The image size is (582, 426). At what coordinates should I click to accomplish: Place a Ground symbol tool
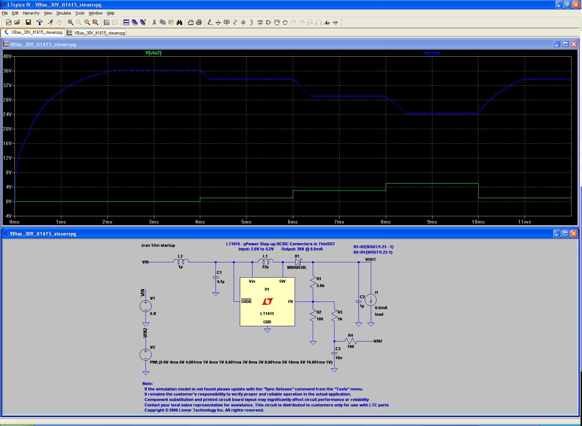click(218, 22)
